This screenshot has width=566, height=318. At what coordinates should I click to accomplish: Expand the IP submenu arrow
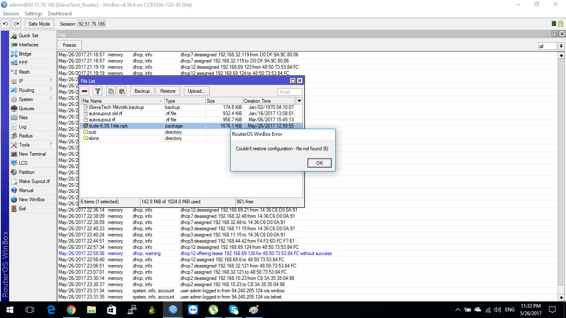51,81
